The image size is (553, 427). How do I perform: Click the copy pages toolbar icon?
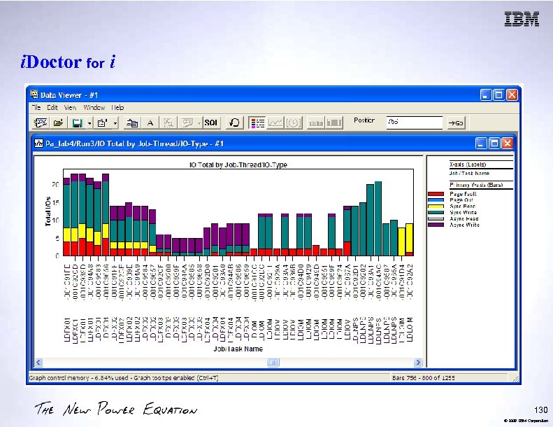pyautogui.click(x=132, y=122)
